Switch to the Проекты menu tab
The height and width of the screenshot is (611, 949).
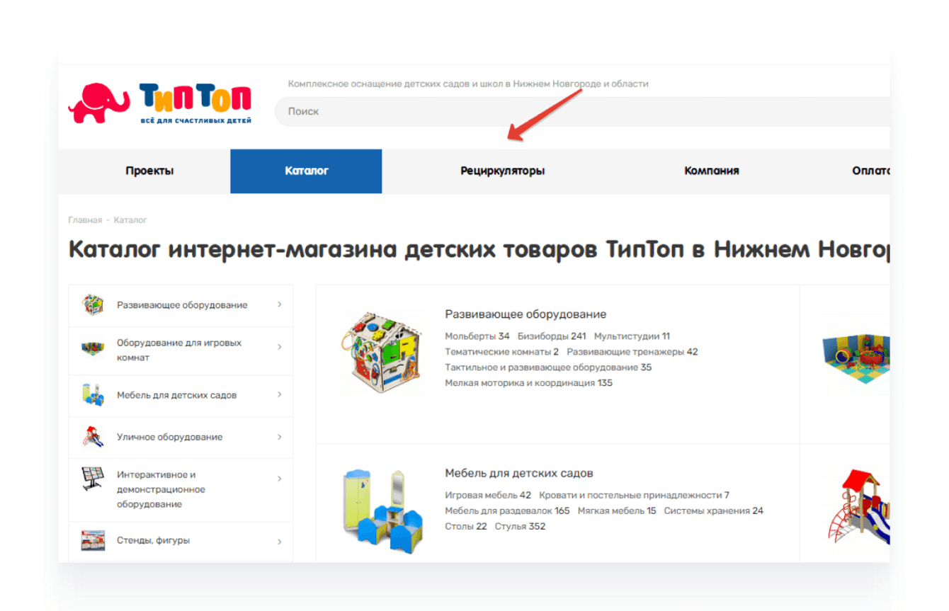pyautogui.click(x=149, y=171)
